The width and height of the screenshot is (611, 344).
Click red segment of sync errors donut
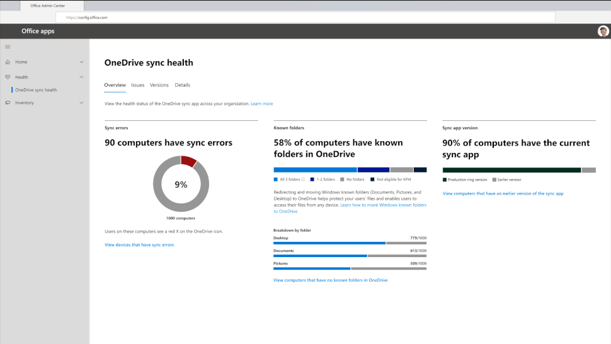(188, 161)
